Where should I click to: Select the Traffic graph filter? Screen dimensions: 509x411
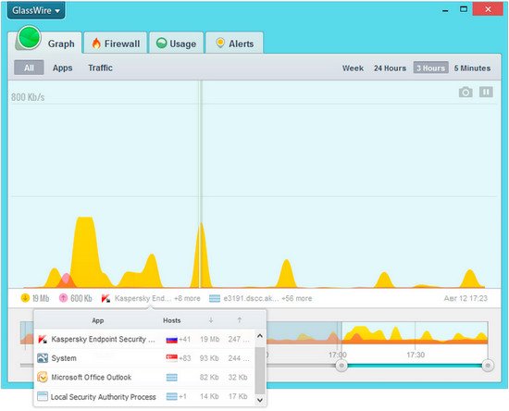pos(100,68)
